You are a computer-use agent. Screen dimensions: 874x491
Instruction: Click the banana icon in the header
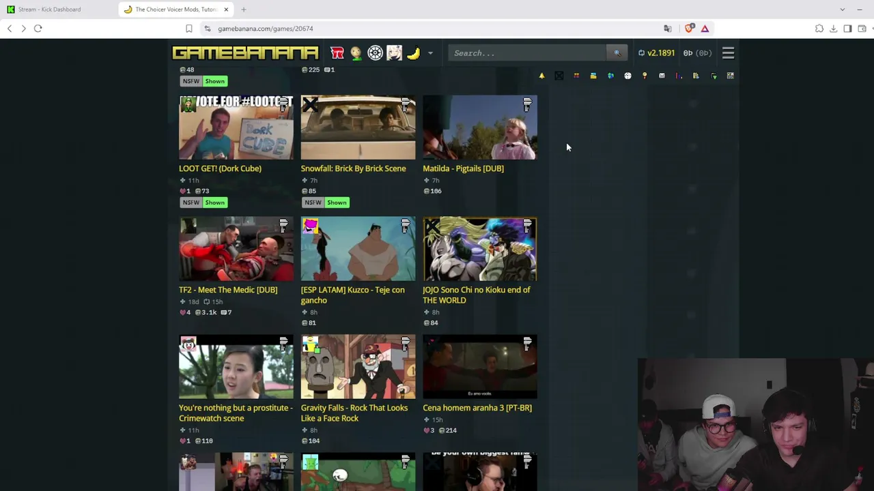(413, 53)
